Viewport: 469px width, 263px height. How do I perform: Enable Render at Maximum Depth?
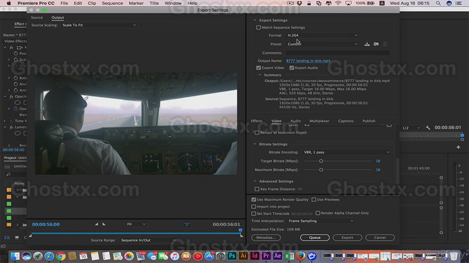257,133
